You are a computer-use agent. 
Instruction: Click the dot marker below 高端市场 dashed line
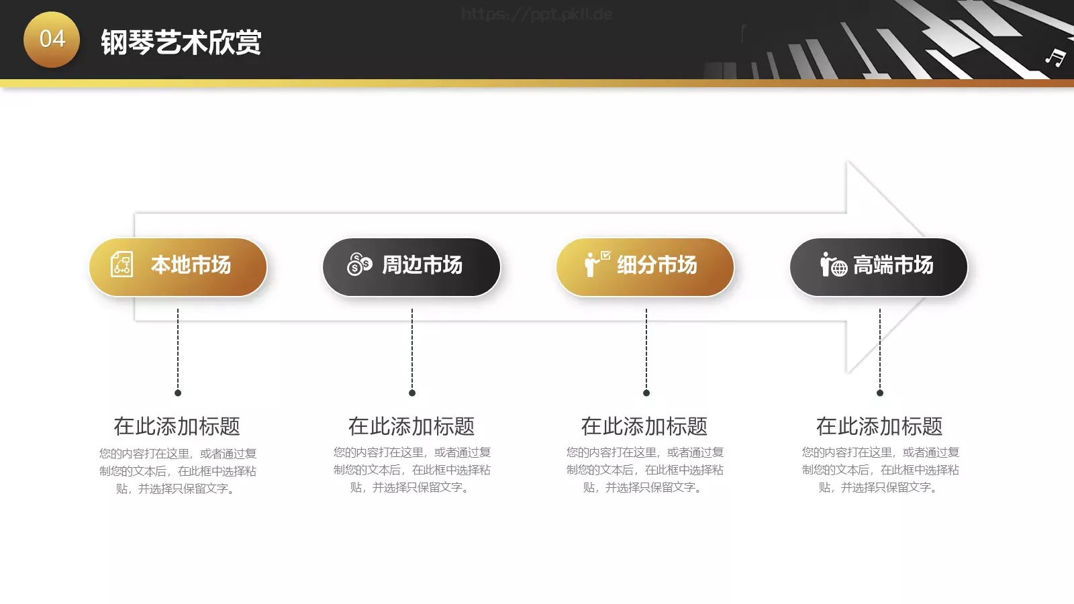tap(880, 393)
